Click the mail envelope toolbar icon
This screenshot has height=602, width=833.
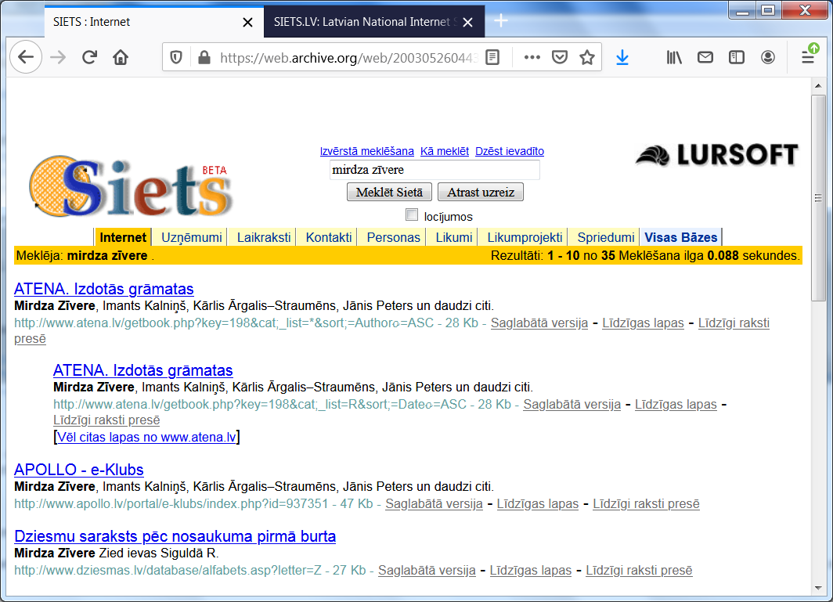(x=705, y=57)
